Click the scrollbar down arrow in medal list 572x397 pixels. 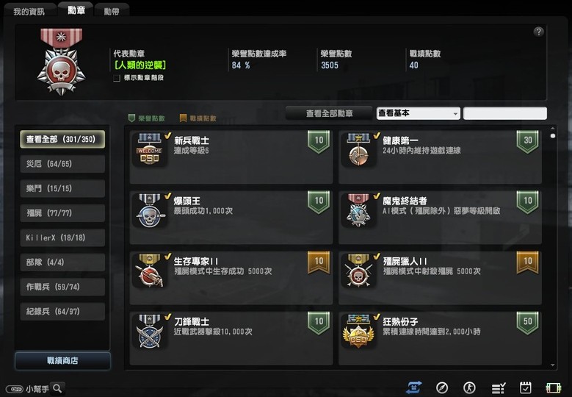[x=553, y=365]
